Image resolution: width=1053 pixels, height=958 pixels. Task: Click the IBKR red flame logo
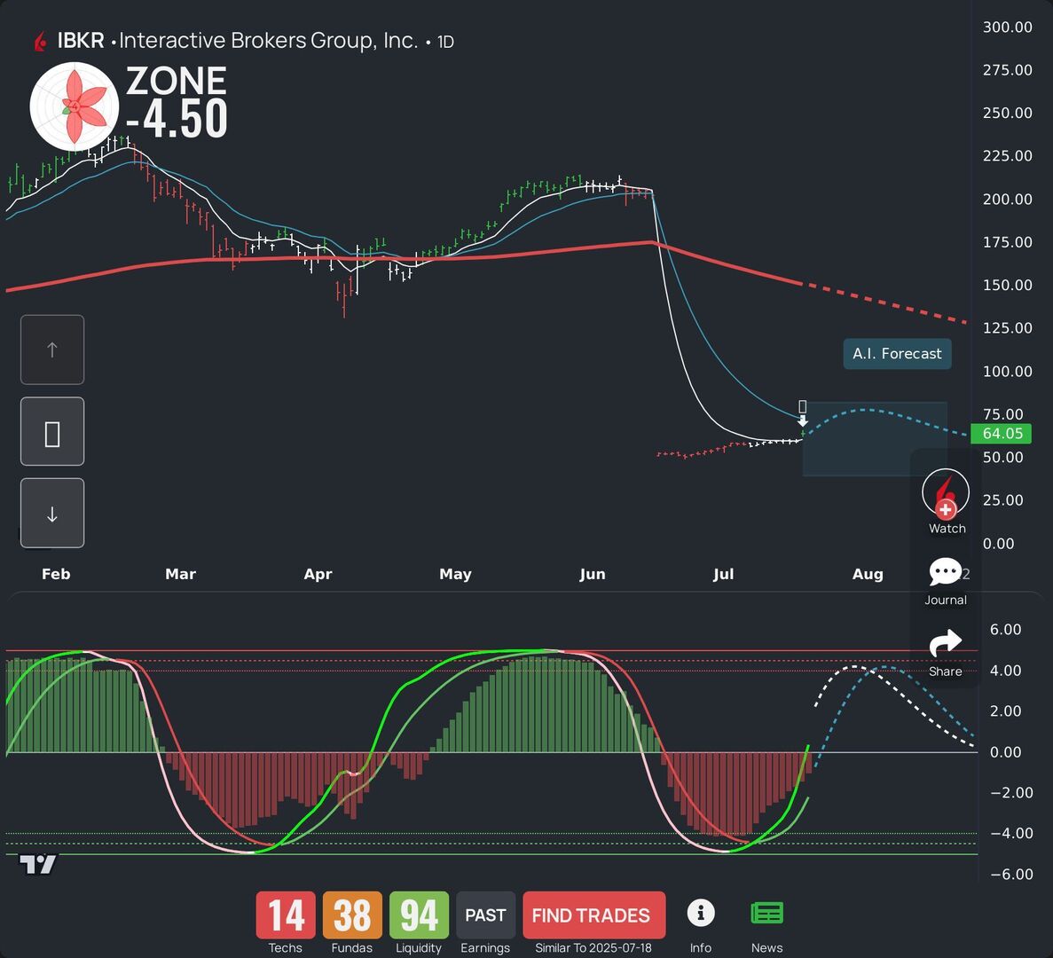click(x=41, y=42)
